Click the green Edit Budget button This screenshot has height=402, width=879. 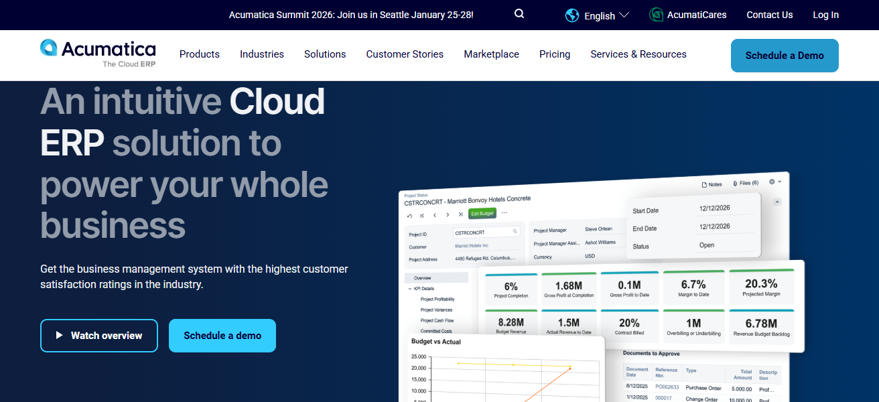482,214
